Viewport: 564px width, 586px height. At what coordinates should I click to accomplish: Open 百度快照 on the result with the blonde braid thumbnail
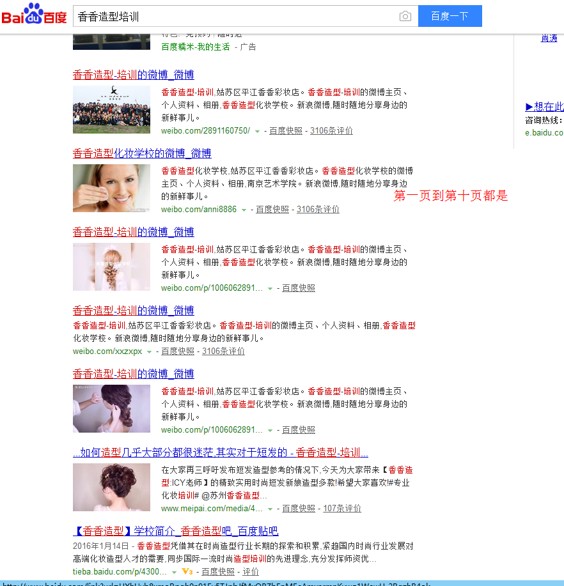pyautogui.click(x=299, y=288)
